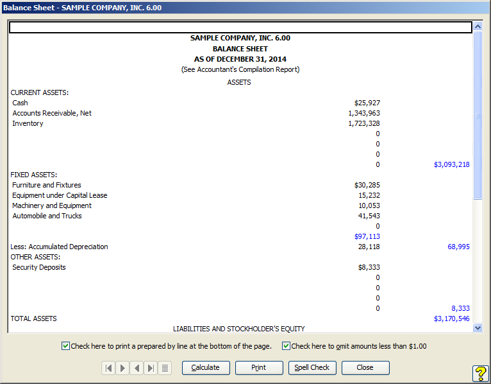Run Spell Check on the balance sheet
This screenshot has width=491, height=384.
[x=312, y=368]
